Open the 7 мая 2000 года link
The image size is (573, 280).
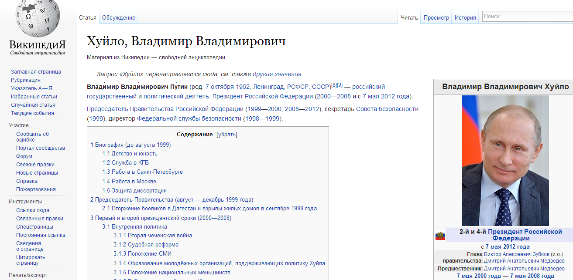(479, 276)
